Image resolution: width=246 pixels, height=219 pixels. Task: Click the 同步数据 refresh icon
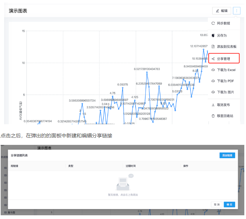(213, 23)
